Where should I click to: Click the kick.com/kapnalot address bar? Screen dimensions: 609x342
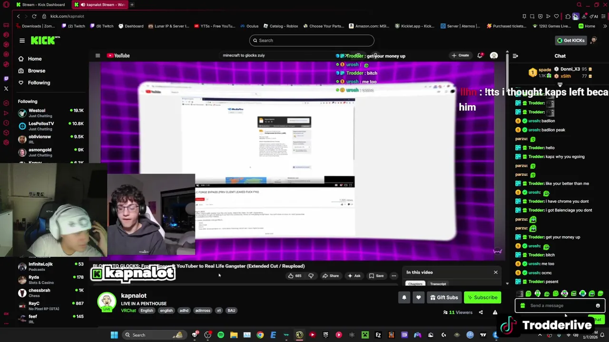click(x=67, y=16)
